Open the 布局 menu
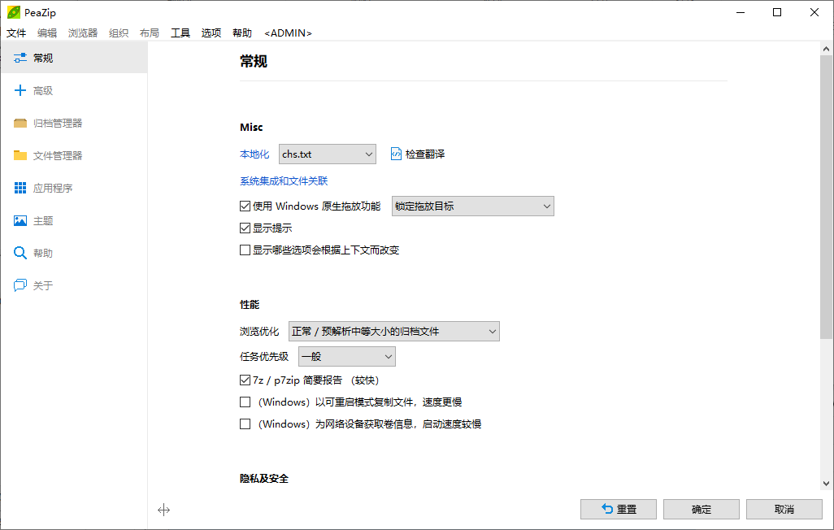Viewport: 834px width, 530px height. [x=150, y=33]
